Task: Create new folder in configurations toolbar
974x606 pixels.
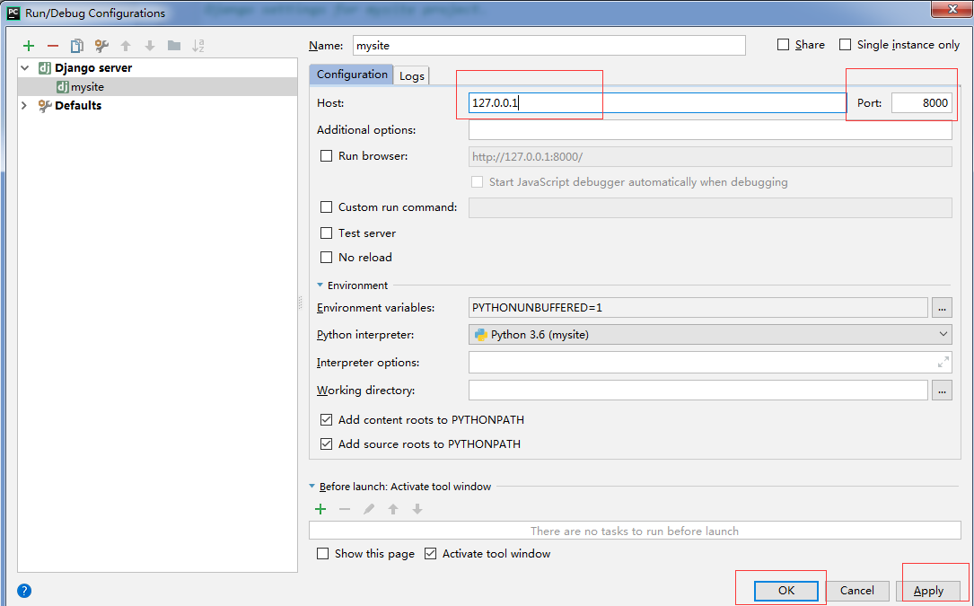Action: pyautogui.click(x=174, y=46)
